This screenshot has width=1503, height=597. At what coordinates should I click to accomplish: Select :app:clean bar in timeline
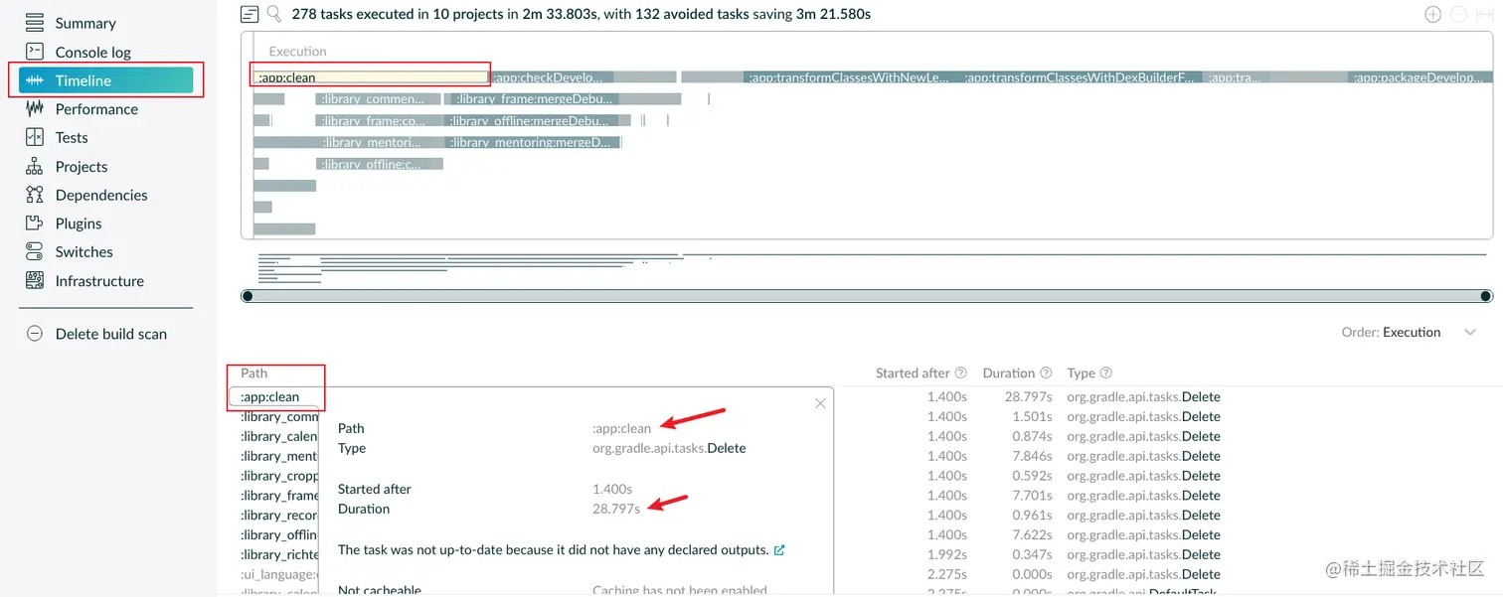(x=370, y=77)
